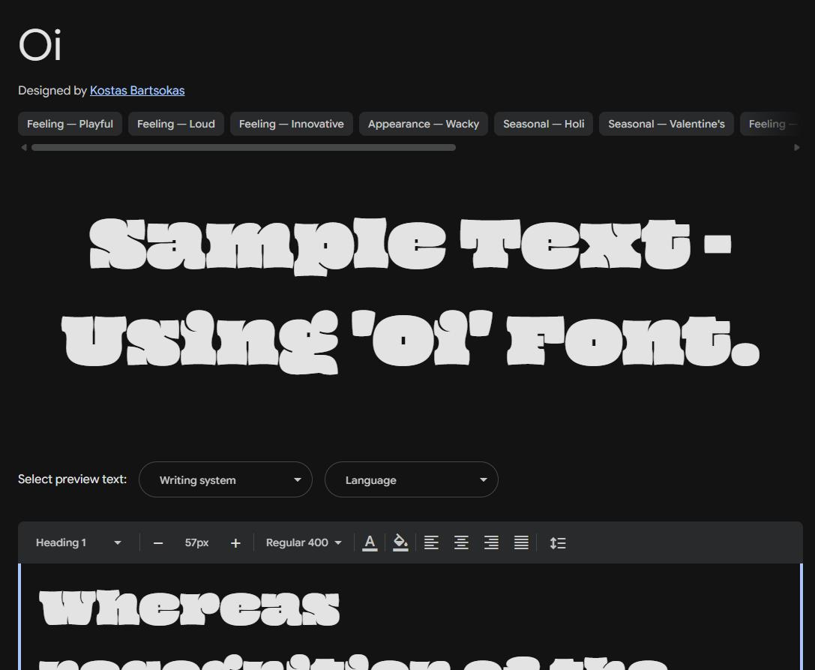Open the text color picker icon

(x=370, y=542)
